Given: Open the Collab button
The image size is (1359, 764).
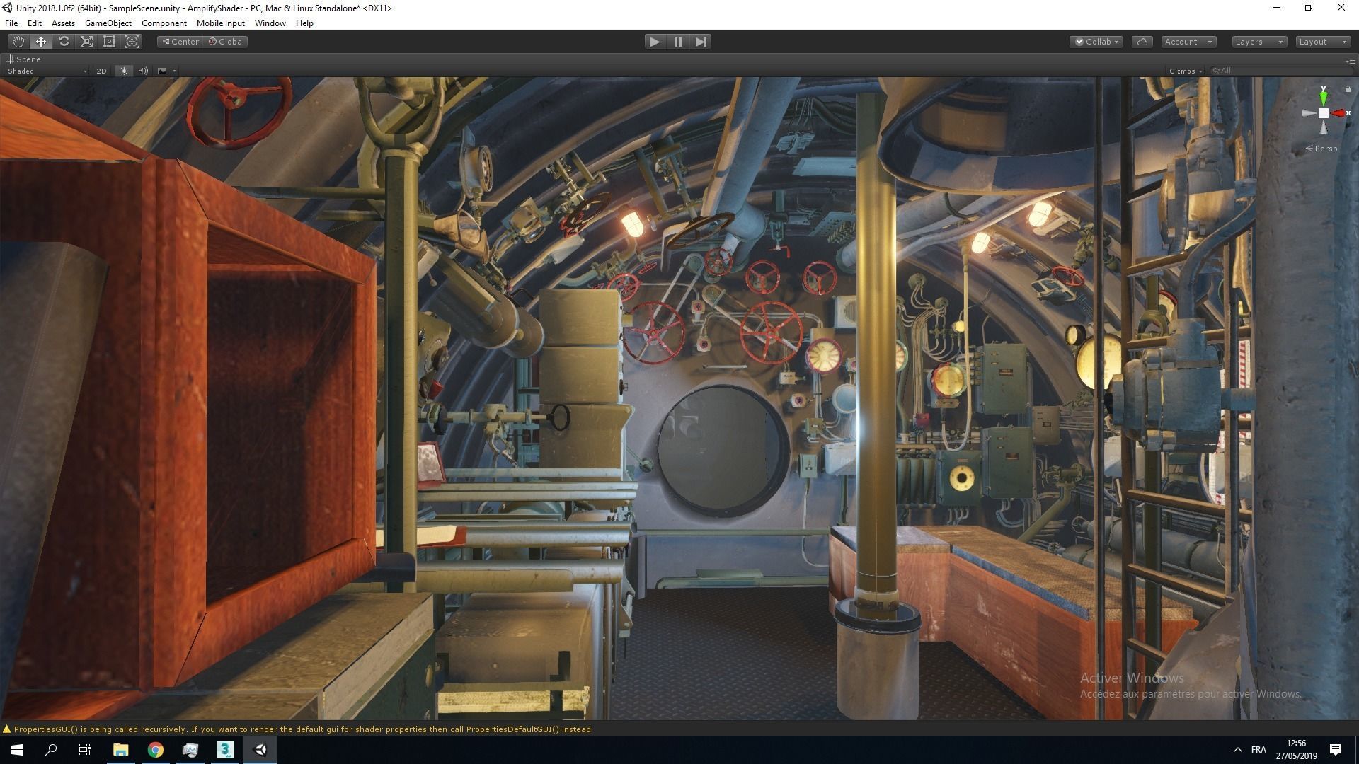Looking at the screenshot, I should pyautogui.click(x=1097, y=42).
